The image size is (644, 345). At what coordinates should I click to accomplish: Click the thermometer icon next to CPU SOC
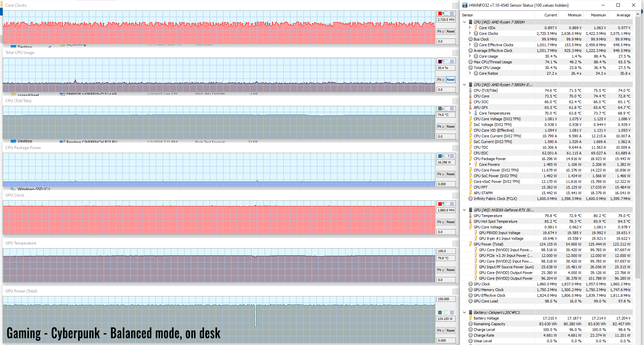coord(471,102)
